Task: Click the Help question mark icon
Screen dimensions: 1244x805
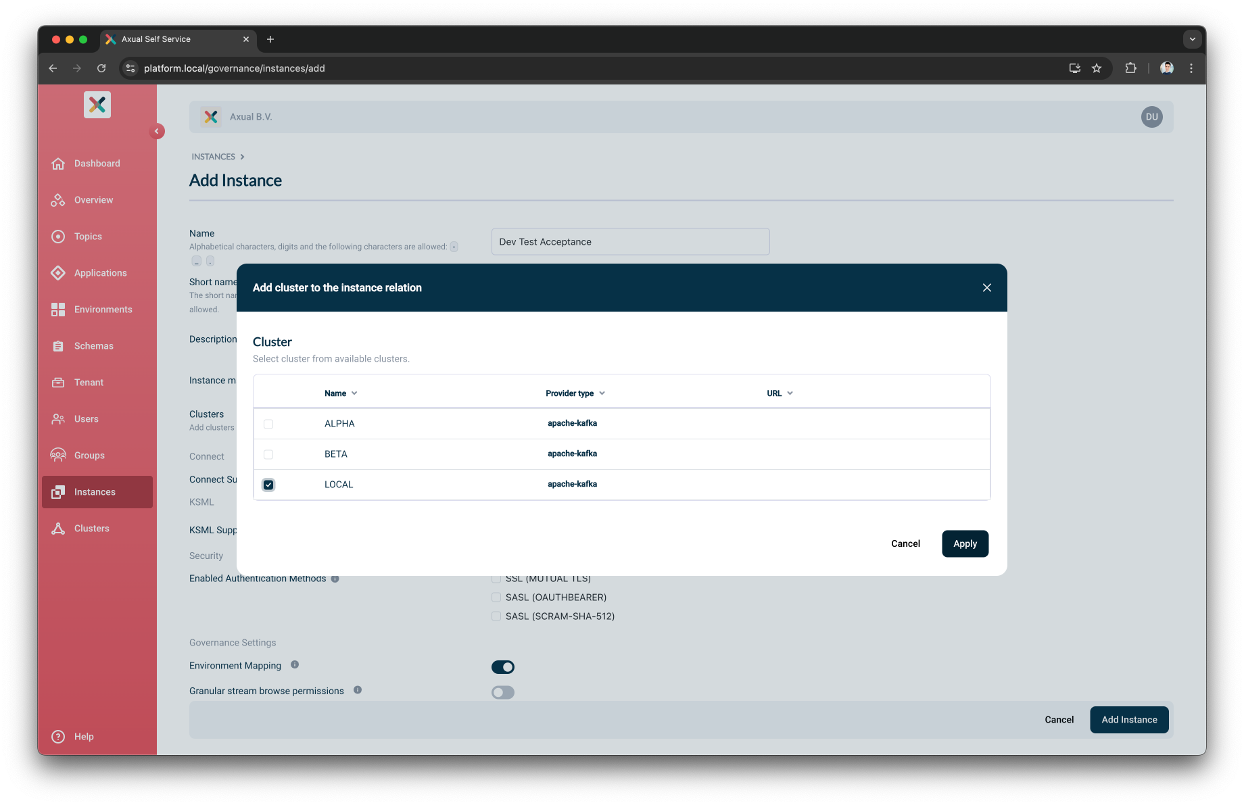Action: [x=58, y=737]
